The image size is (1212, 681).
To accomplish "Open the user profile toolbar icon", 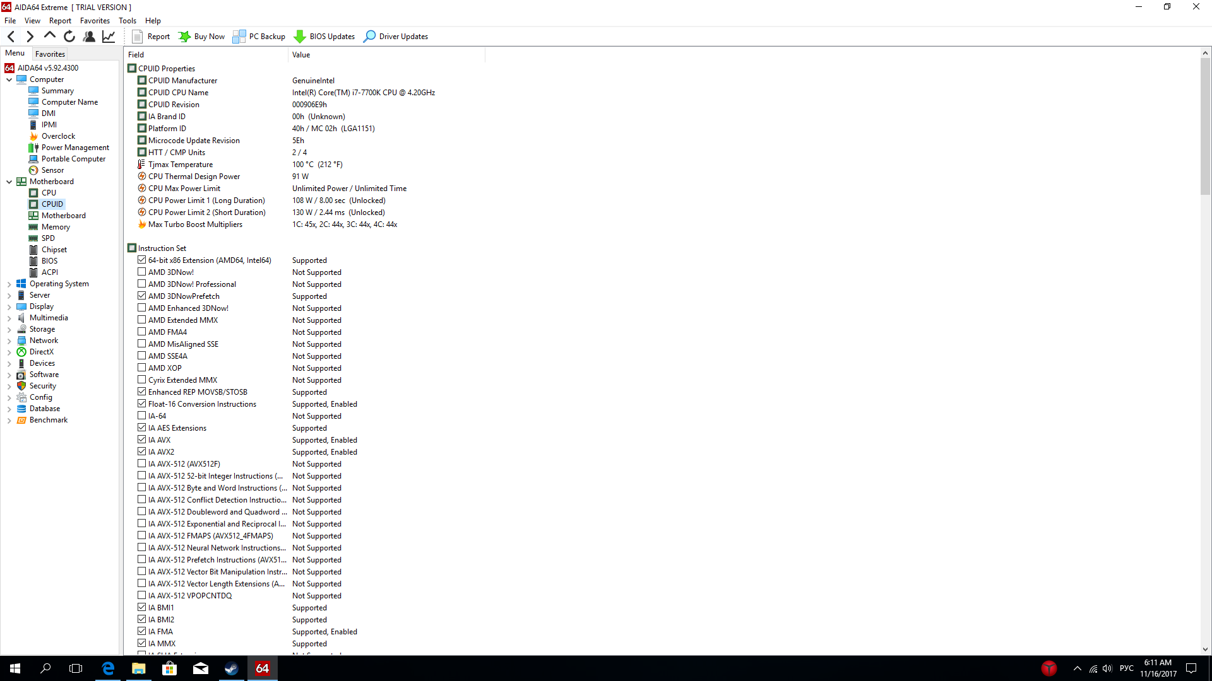I will pyautogui.click(x=89, y=37).
